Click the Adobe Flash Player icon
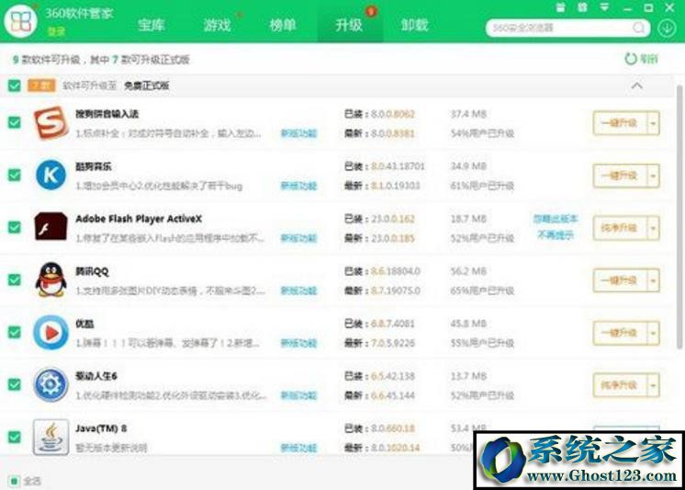 [x=51, y=227]
